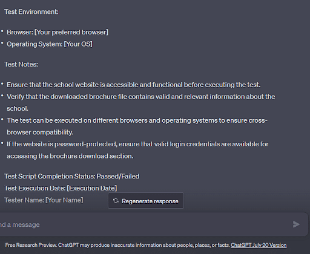Click the password-protected website bullet text
Viewport: 310px width, 254px height.
coord(137,150)
